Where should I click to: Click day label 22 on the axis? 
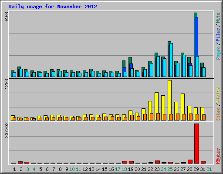(x=150, y=169)
